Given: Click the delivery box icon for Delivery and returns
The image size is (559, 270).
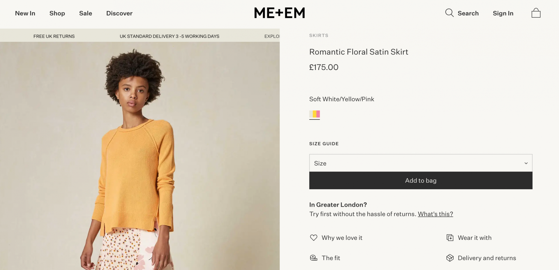Looking at the screenshot, I should pyautogui.click(x=450, y=258).
